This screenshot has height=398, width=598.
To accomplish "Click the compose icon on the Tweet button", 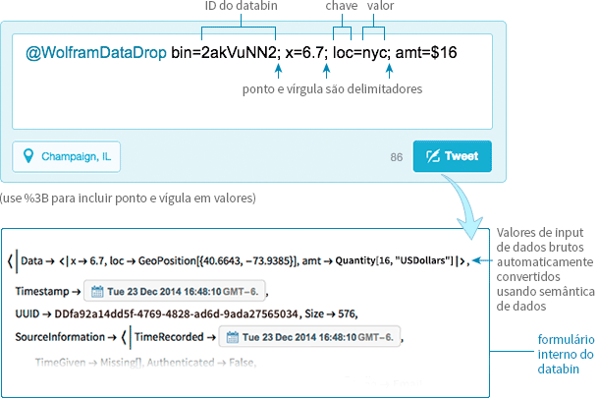I will [x=433, y=155].
